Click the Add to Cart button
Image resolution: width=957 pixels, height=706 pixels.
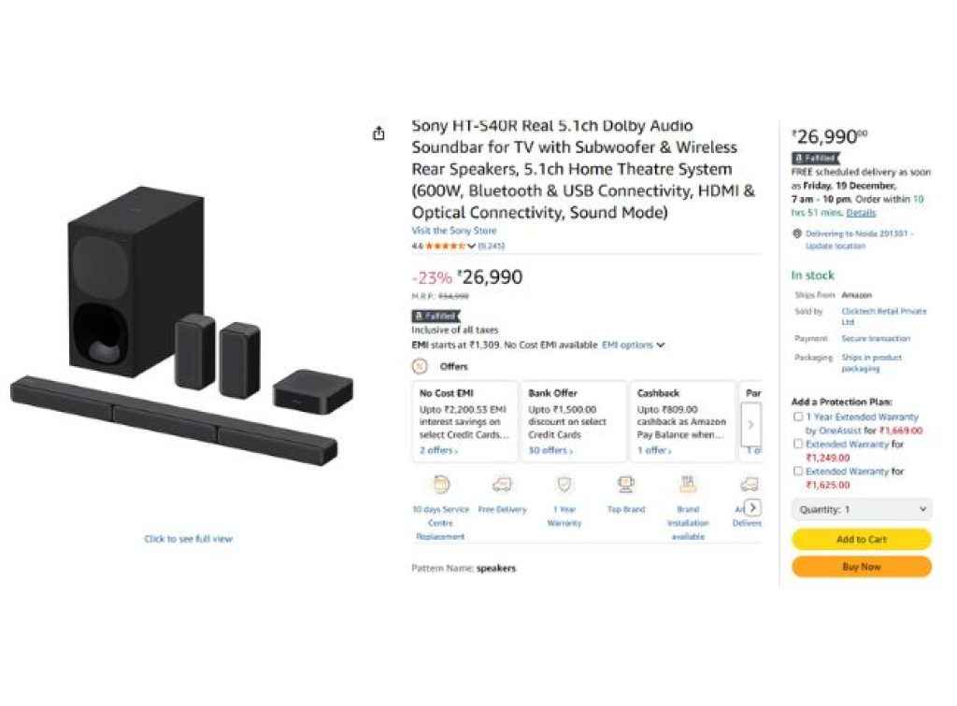coord(860,539)
